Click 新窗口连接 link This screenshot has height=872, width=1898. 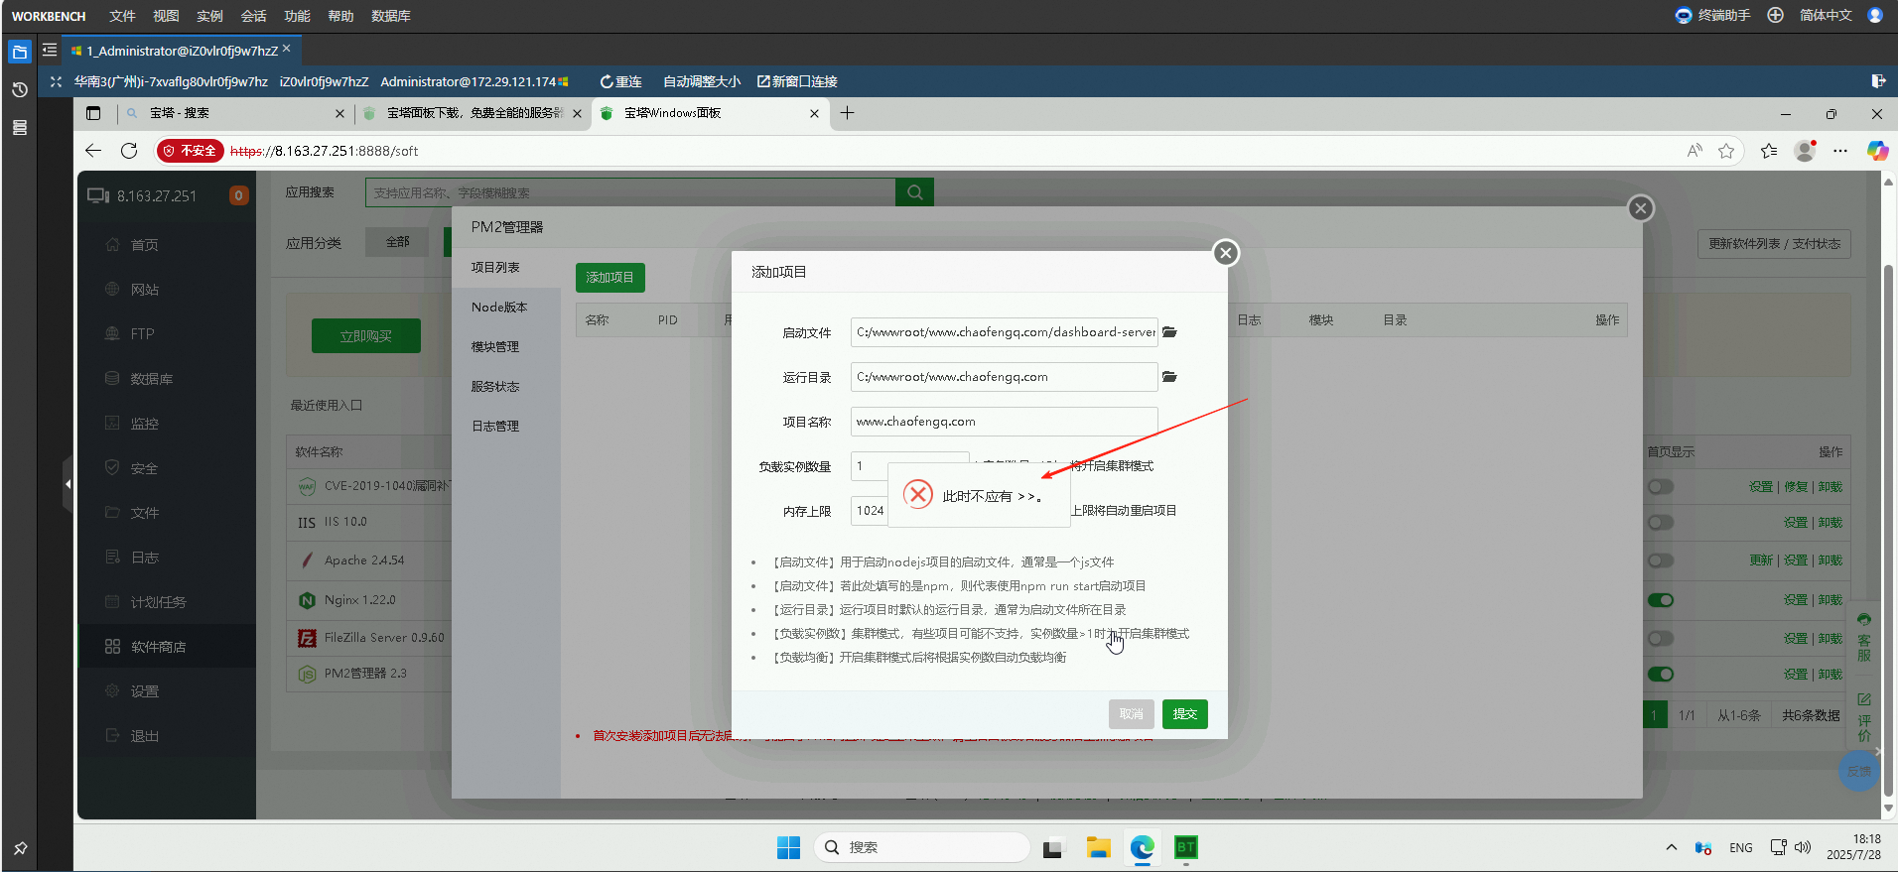[797, 81]
